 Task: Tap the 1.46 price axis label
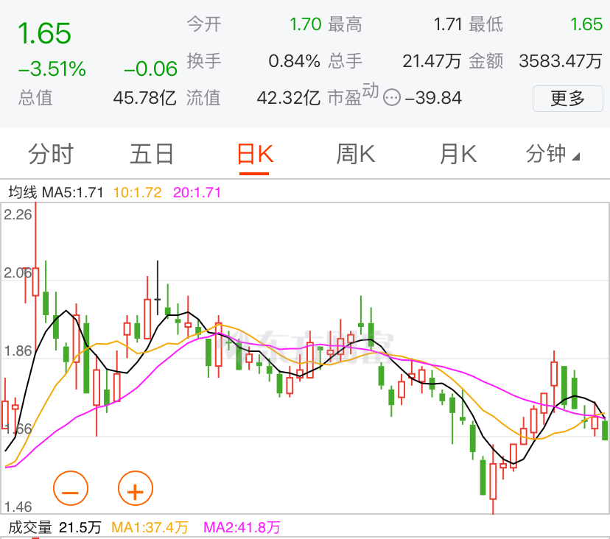[18, 507]
